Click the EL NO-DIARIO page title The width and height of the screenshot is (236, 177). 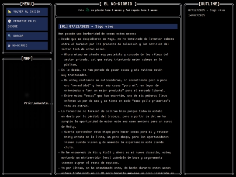pos(118,4)
